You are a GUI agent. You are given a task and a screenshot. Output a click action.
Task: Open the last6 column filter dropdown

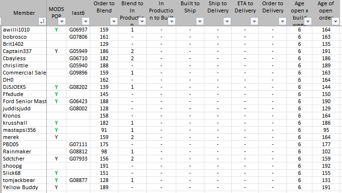click(x=85, y=21)
